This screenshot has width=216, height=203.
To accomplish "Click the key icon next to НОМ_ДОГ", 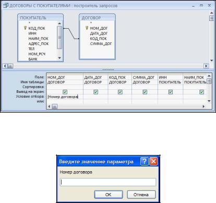I will coord(87,28).
